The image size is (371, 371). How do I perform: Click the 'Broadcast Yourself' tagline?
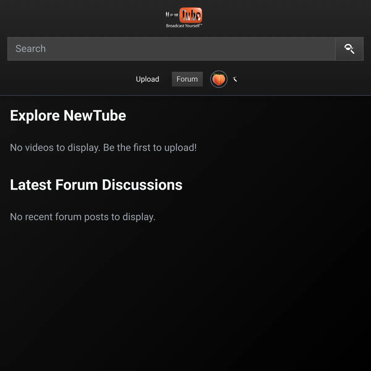(x=184, y=26)
